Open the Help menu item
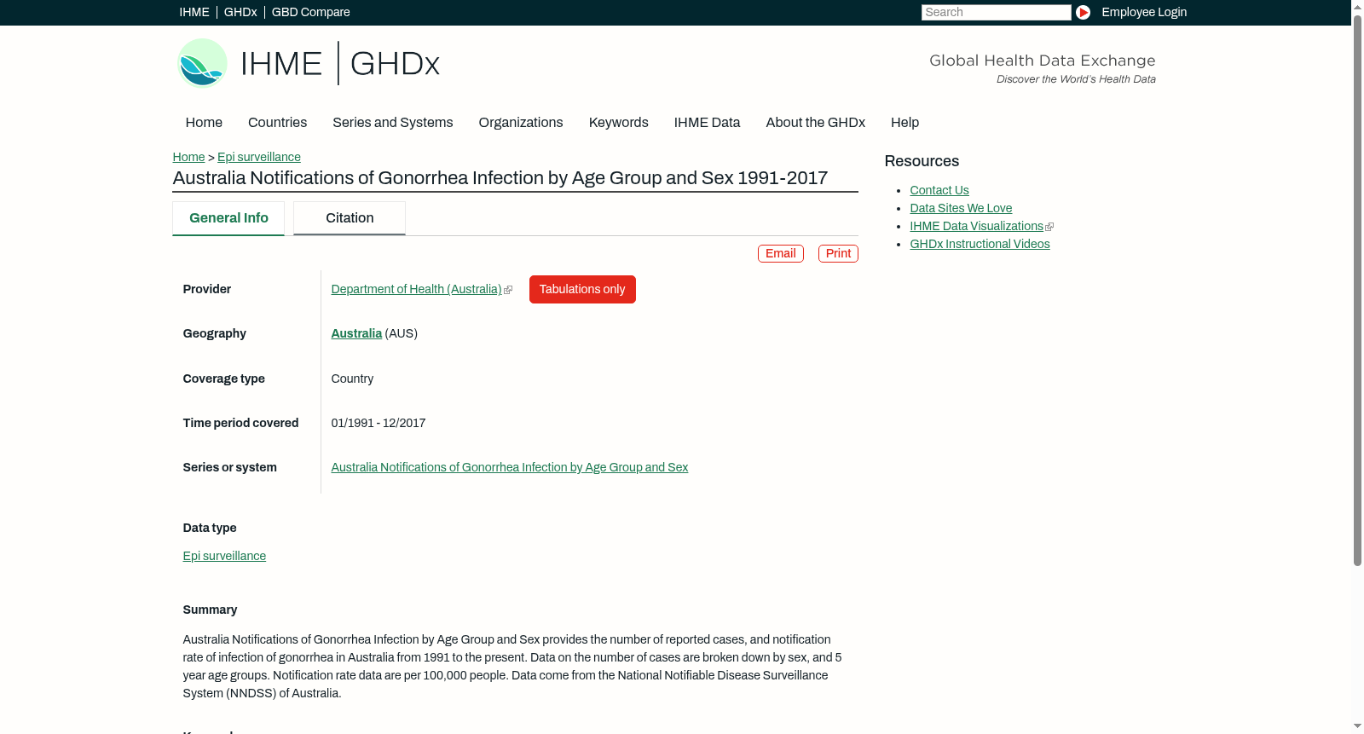The height and width of the screenshot is (734, 1364). click(x=905, y=123)
